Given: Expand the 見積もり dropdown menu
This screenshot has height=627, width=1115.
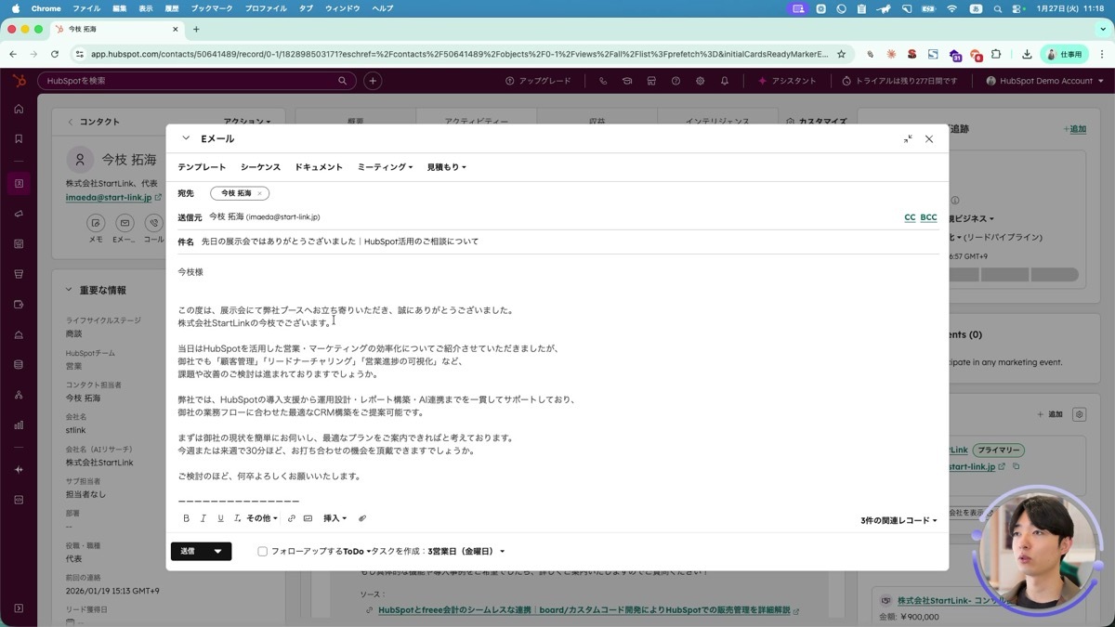Looking at the screenshot, I should 446,167.
